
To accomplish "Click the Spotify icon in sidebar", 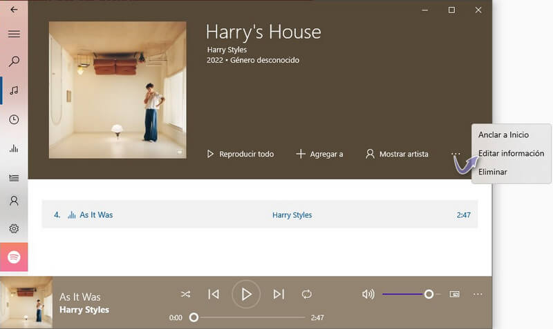I will pos(14,257).
